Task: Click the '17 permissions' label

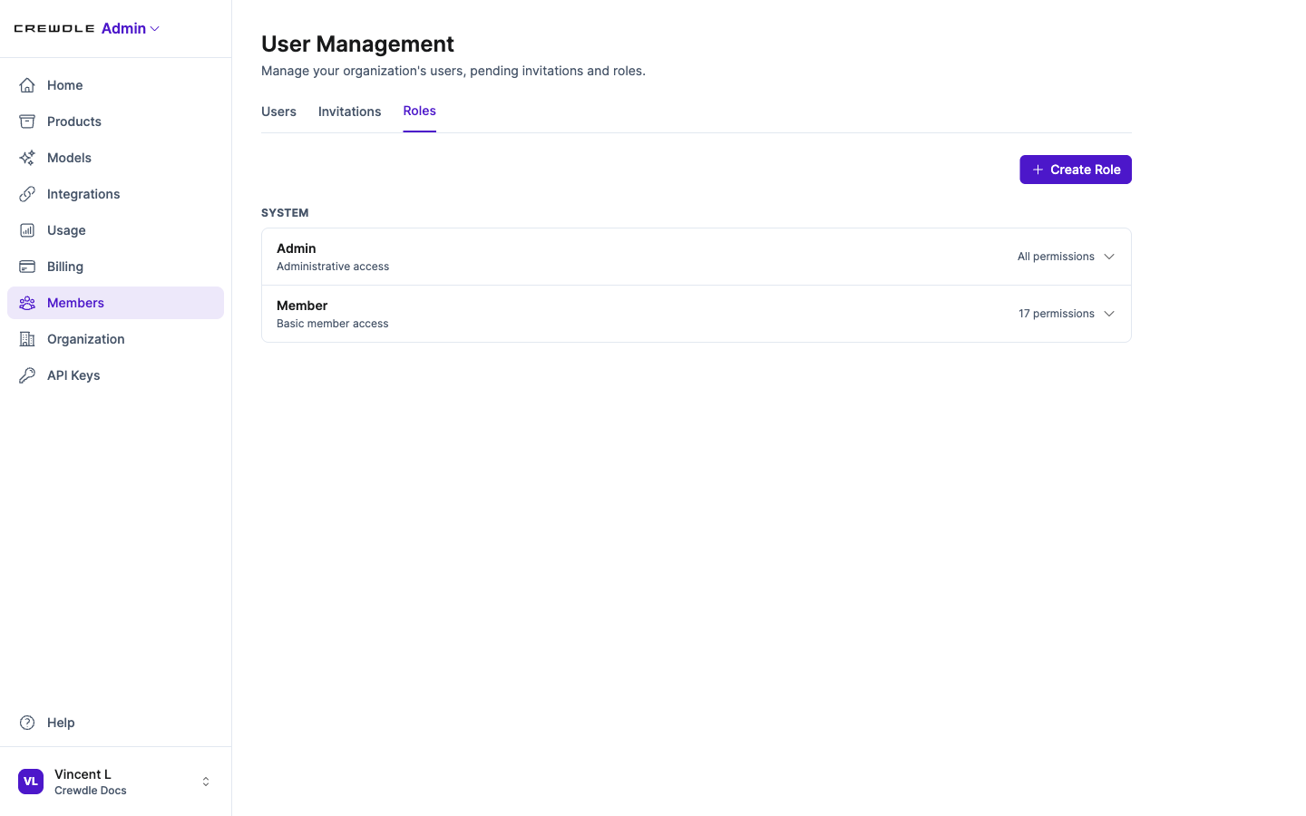Action: [1057, 314]
